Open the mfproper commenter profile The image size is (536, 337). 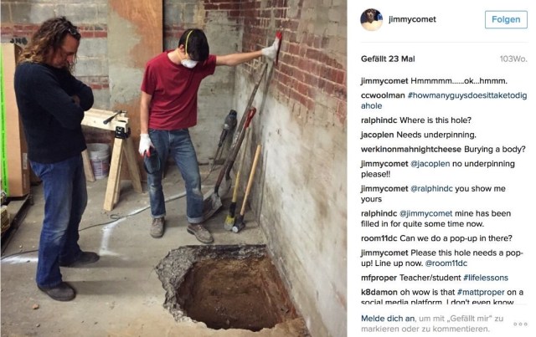(x=379, y=278)
